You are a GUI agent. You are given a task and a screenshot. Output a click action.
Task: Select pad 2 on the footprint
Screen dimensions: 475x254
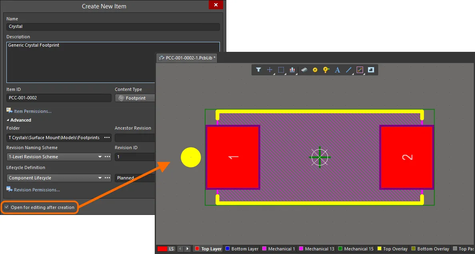407,158
